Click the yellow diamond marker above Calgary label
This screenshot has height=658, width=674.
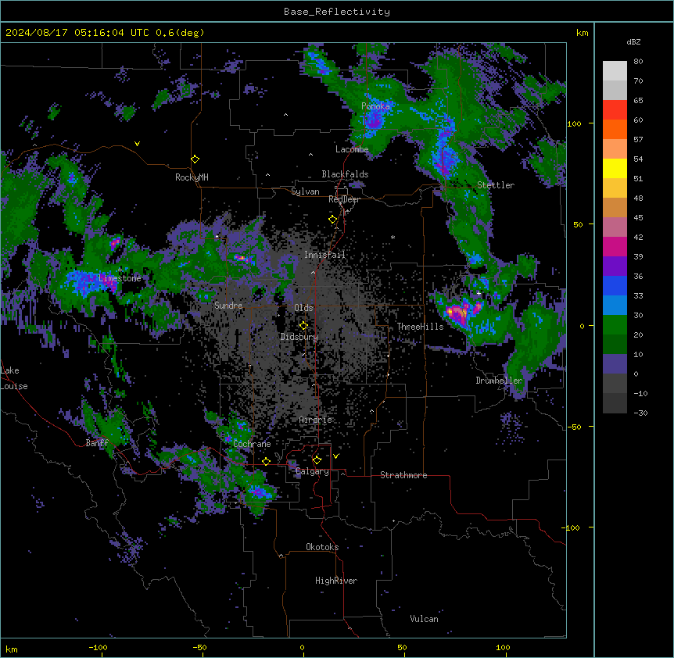click(x=317, y=460)
